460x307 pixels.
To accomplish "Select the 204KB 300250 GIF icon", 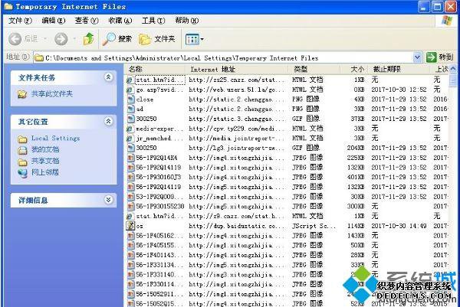I will (x=130, y=148).
